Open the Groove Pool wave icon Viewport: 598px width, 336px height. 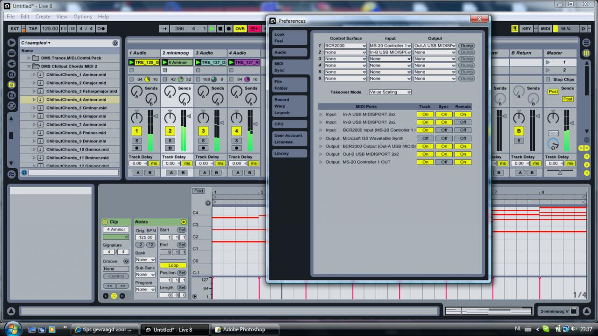12,174
